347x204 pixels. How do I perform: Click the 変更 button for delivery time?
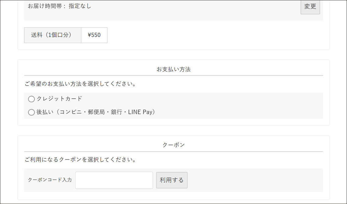tap(310, 6)
